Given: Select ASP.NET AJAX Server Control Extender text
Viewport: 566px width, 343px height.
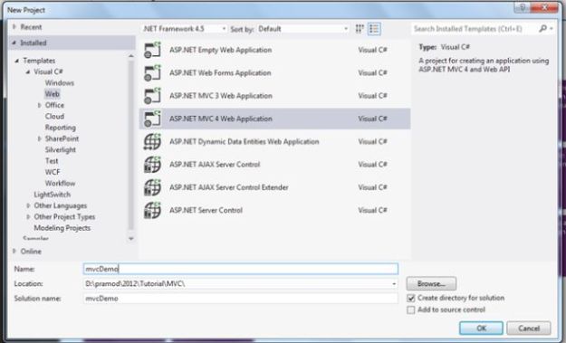Looking at the screenshot, I should [229, 187].
